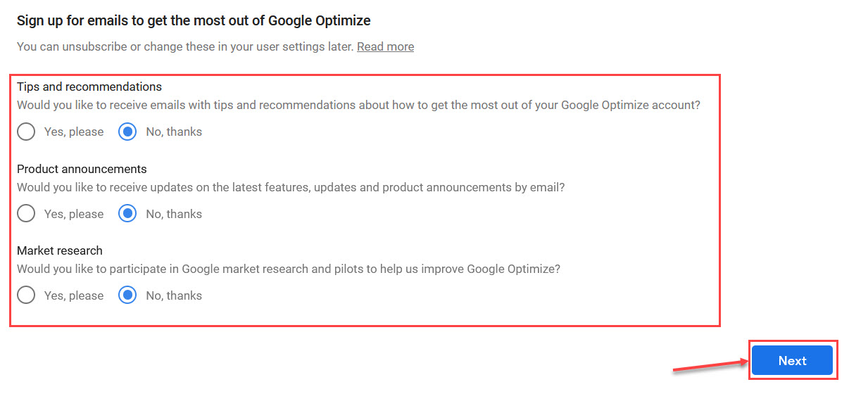Click 'Yes, please' label text under Tips
Viewport: 849px width, 401px height.
click(74, 132)
